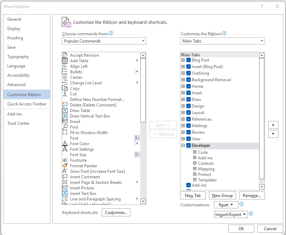The width and height of the screenshot is (286, 235).
Task: Expand the Code group under Developer
Action: point(195,152)
